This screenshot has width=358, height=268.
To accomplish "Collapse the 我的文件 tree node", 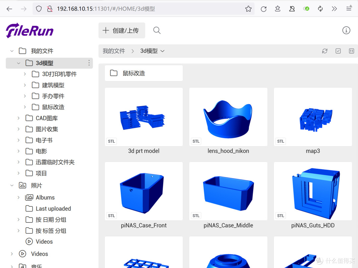I will (12, 51).
